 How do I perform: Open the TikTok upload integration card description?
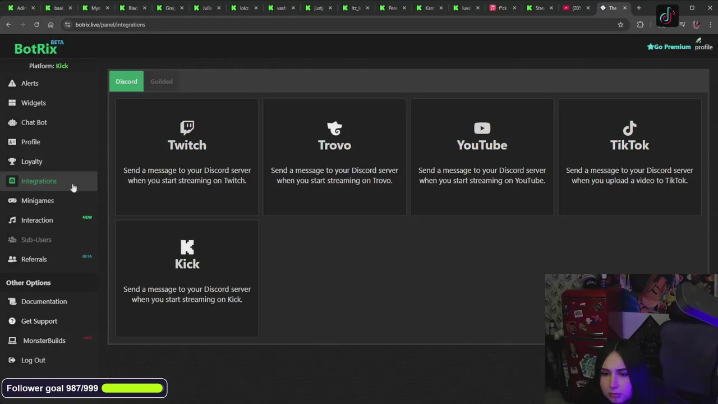[629, 175]
